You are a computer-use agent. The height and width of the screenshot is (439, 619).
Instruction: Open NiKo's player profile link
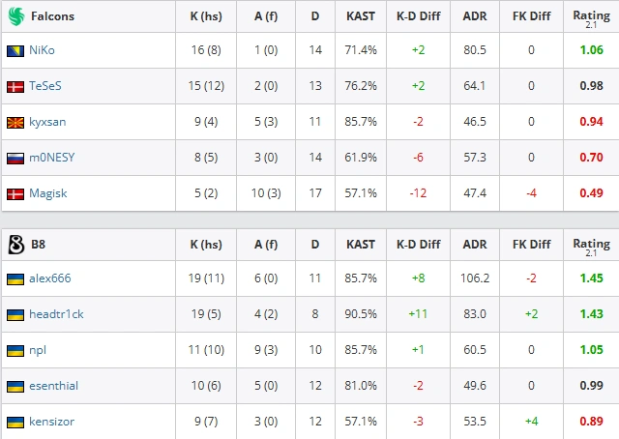point(42,50)
